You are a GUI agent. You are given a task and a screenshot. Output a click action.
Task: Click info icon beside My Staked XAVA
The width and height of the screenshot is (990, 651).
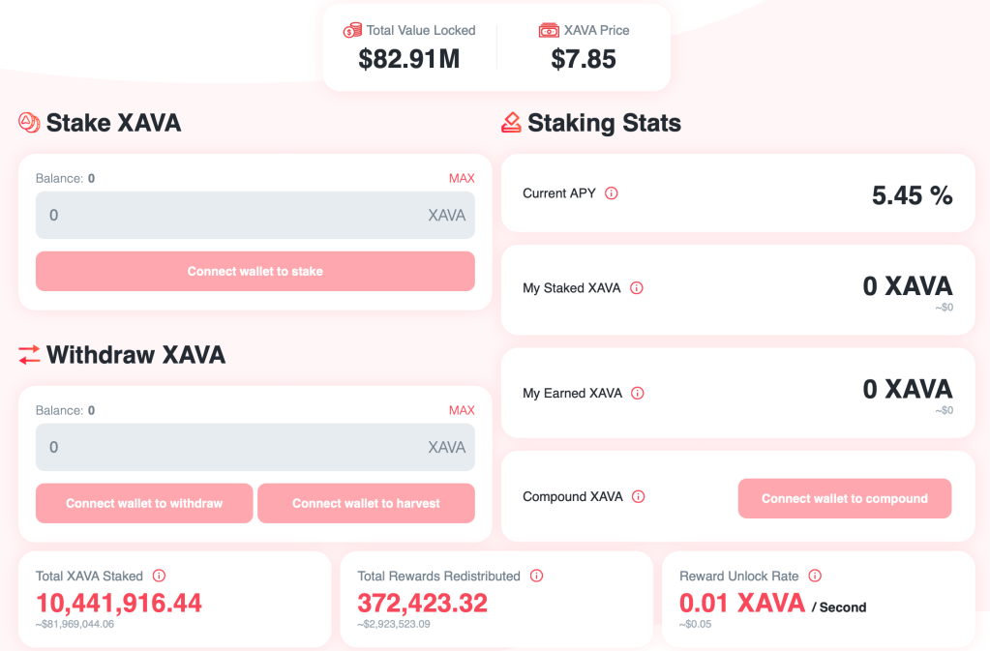click(637, 288)
